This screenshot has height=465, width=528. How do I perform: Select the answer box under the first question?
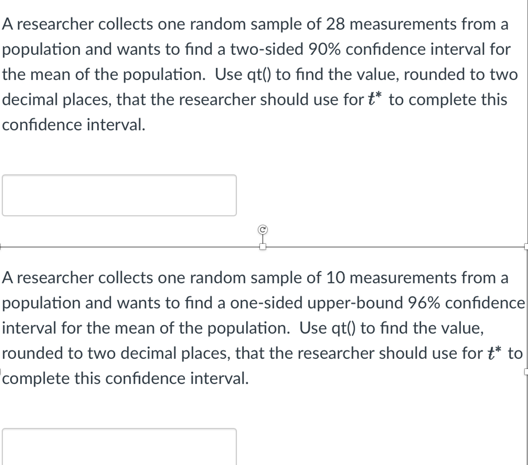119,195
